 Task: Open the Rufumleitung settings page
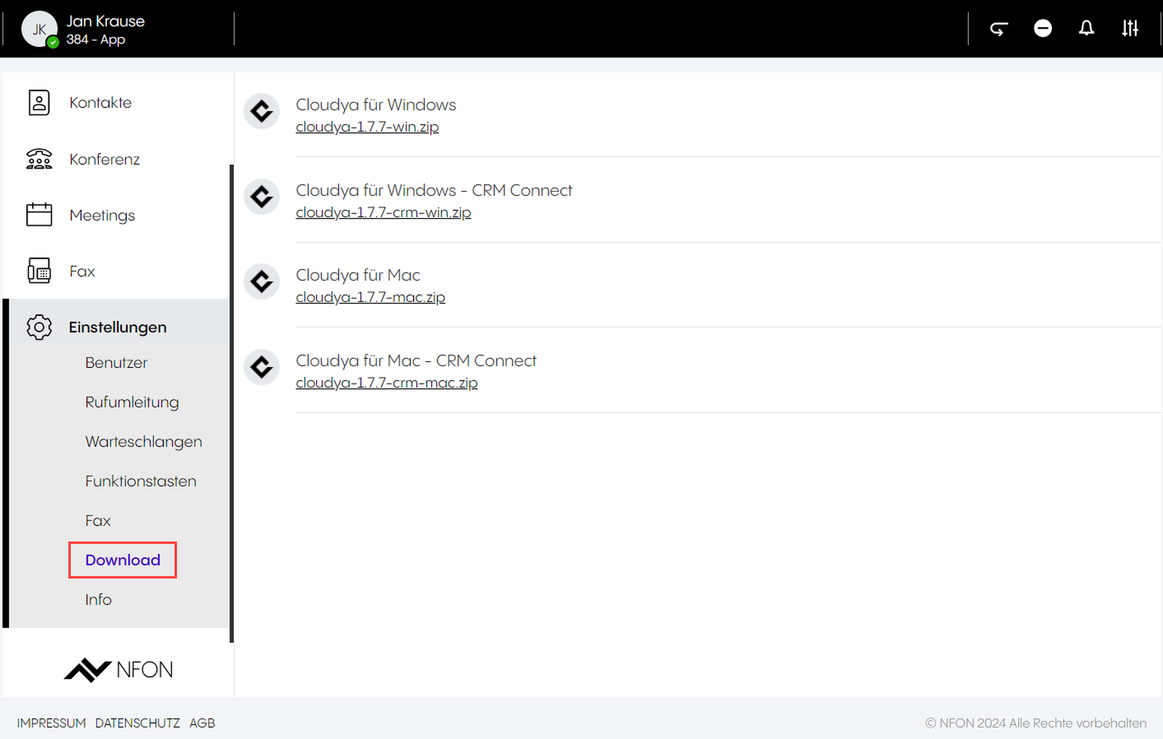click(132, 402)
